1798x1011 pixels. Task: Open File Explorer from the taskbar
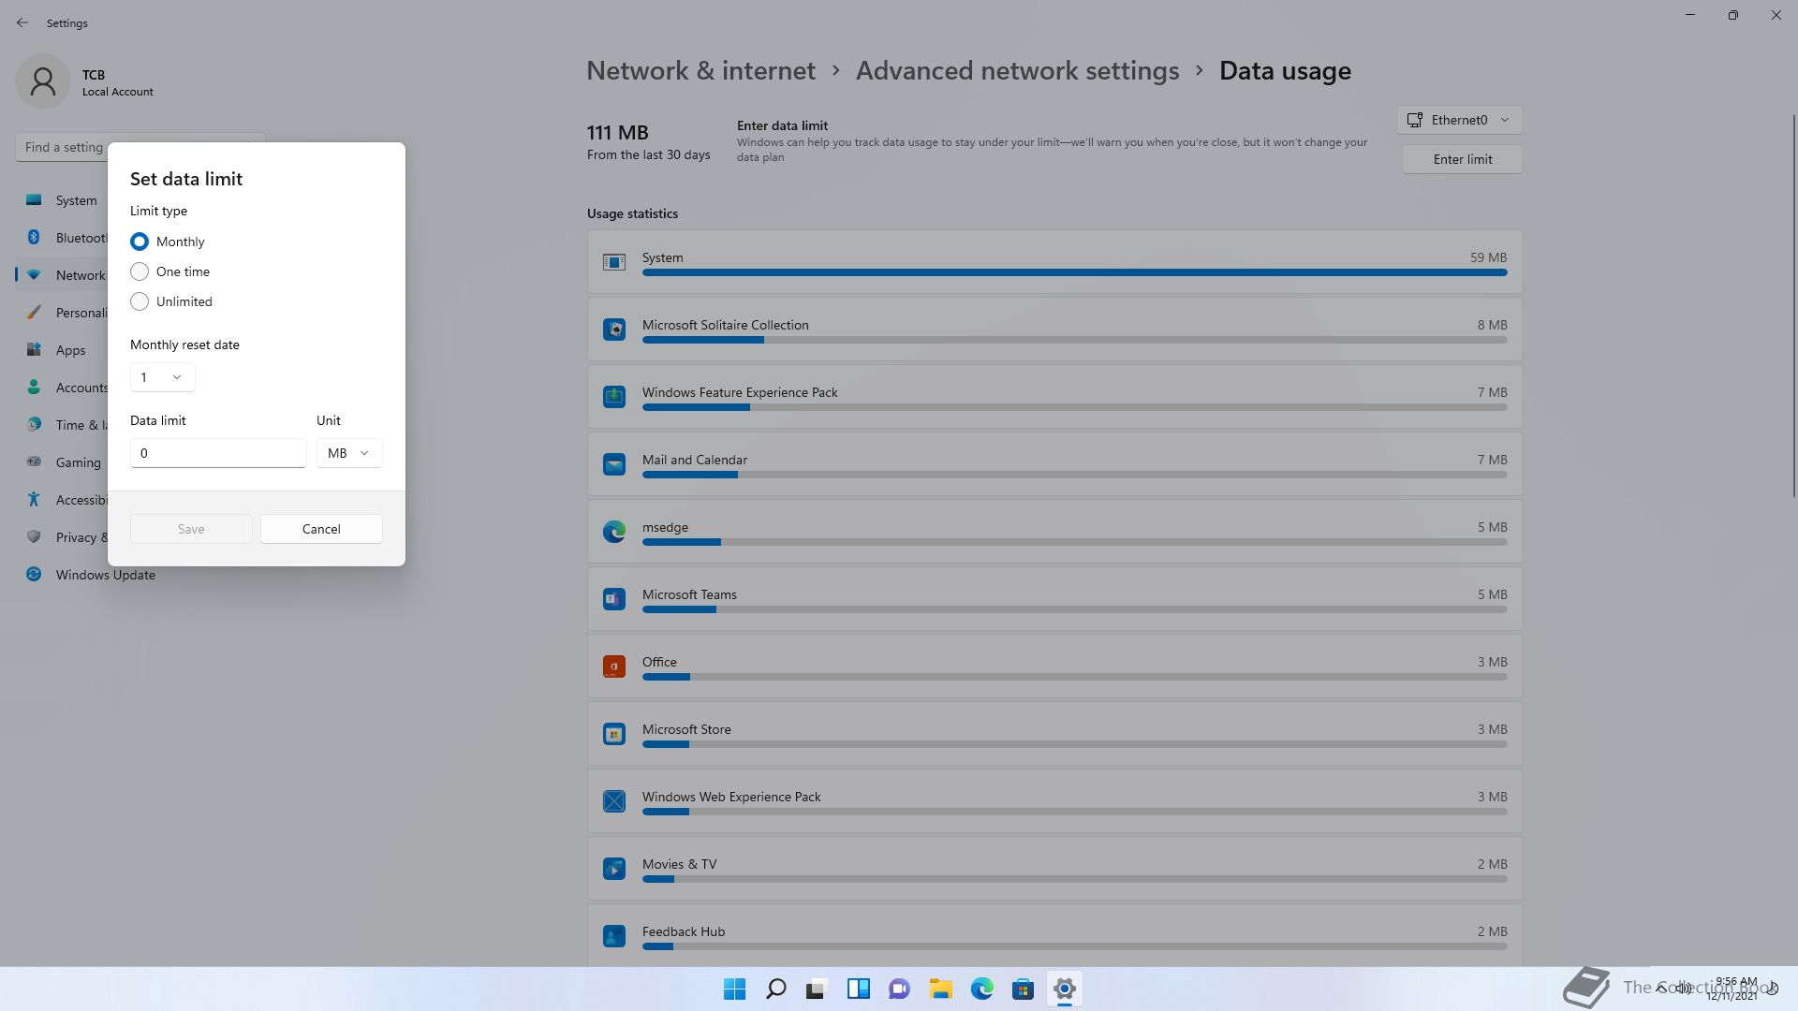pos(940,989)
